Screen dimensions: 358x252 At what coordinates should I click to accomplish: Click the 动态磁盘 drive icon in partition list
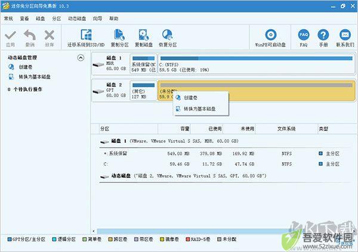point(104,176)
